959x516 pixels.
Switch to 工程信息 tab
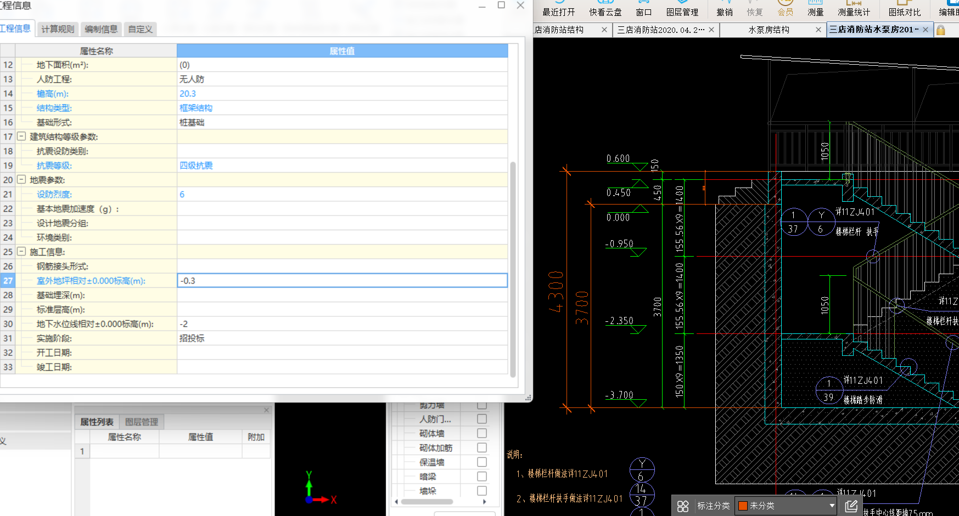[x=16, y=29]
